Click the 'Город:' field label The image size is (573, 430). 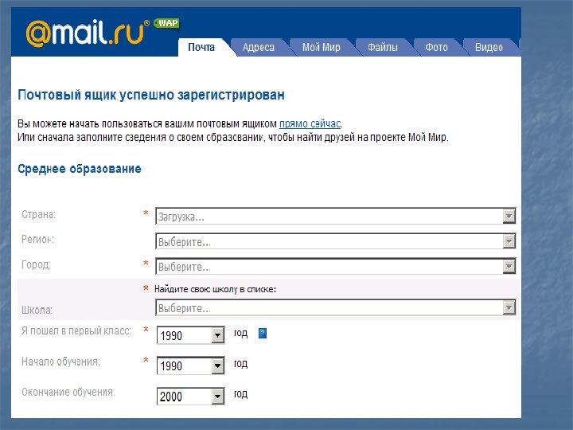click(x=36, y=264)
